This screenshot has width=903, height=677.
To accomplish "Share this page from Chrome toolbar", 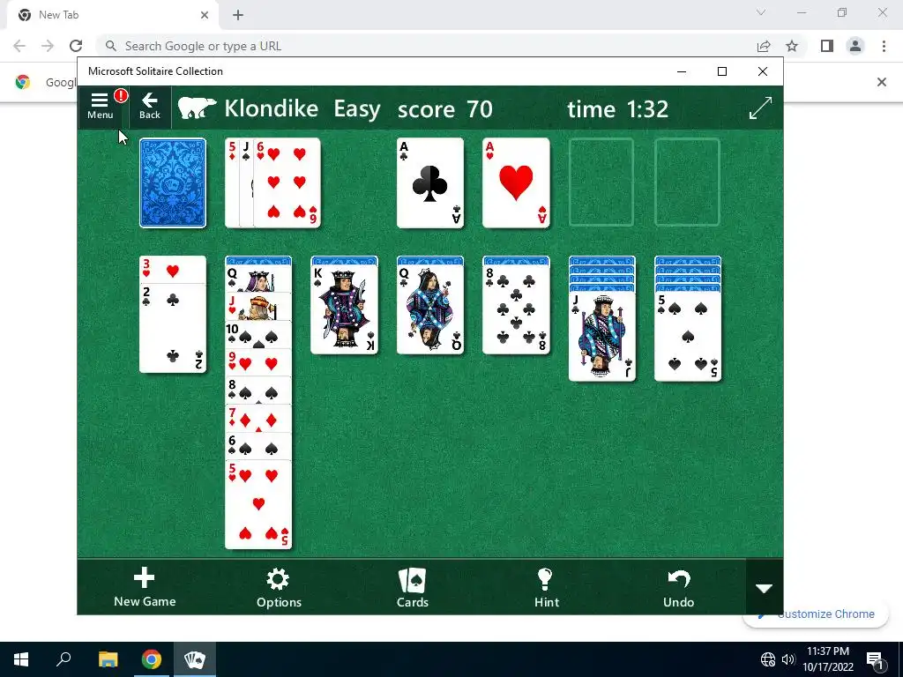I will click(764, 46).
